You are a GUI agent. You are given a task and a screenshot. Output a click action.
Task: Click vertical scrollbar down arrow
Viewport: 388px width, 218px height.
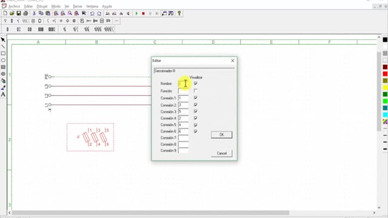click(379, 207)
